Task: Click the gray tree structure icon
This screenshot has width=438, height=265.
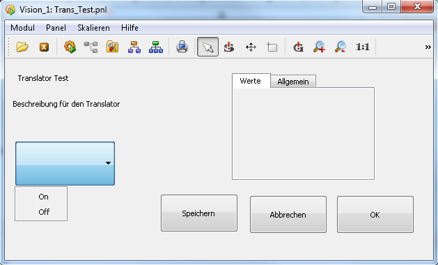Action: pos(91,47)
